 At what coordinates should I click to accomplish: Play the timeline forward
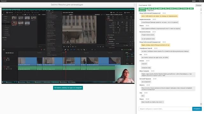70,47
